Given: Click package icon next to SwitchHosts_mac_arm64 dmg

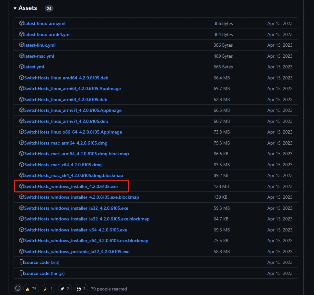Looking at the screenshot, I should pyautogui.click(x=22, y=143).
